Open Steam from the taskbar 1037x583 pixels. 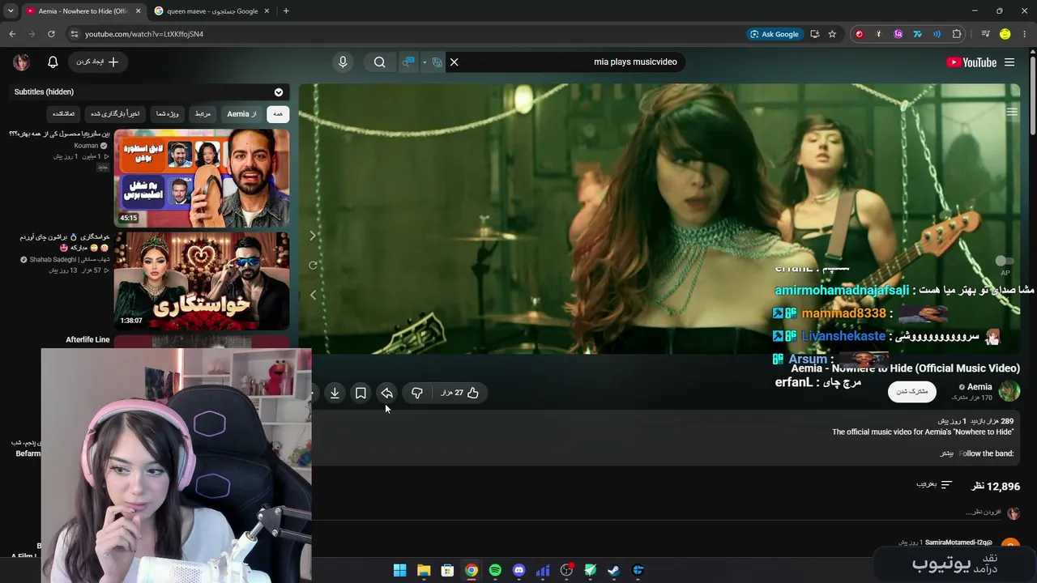click(614, 570)
